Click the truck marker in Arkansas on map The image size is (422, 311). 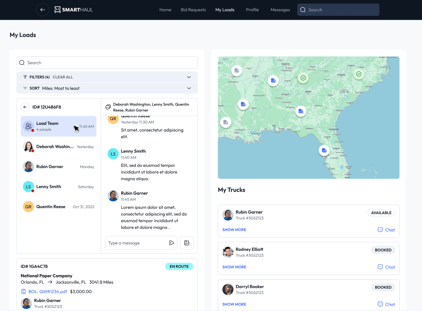pos(237,71)
